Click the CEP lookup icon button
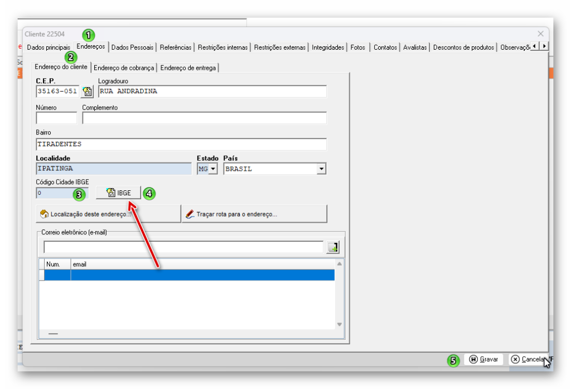 pos(88,92)
